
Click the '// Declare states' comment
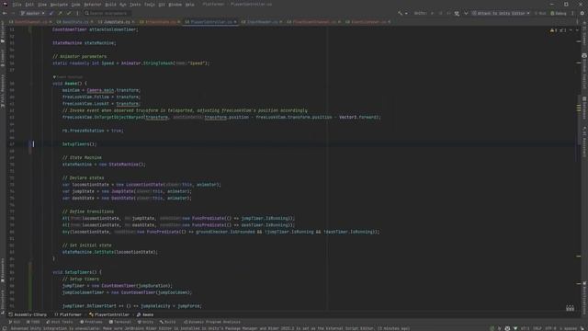click(84, 177)
